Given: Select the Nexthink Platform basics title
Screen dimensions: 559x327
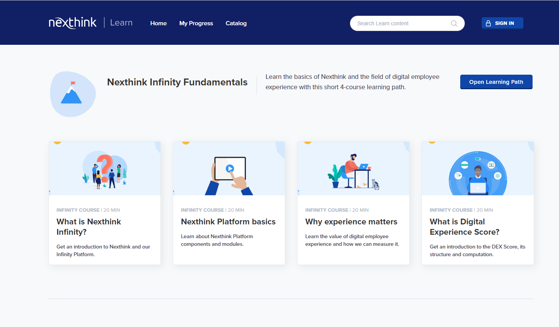Looking at the screenshot, I should click(228, 222).
